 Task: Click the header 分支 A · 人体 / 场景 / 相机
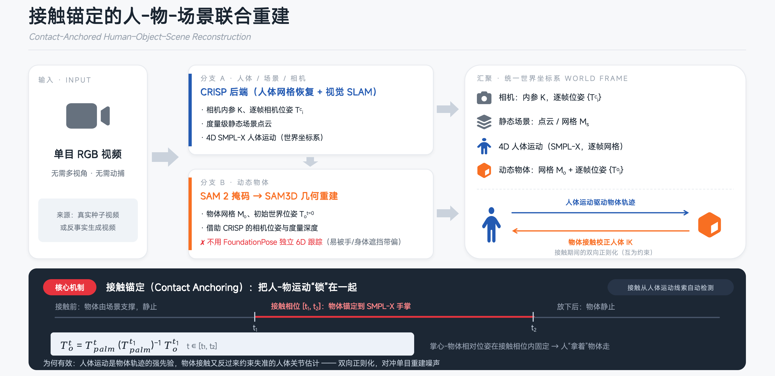253,79
